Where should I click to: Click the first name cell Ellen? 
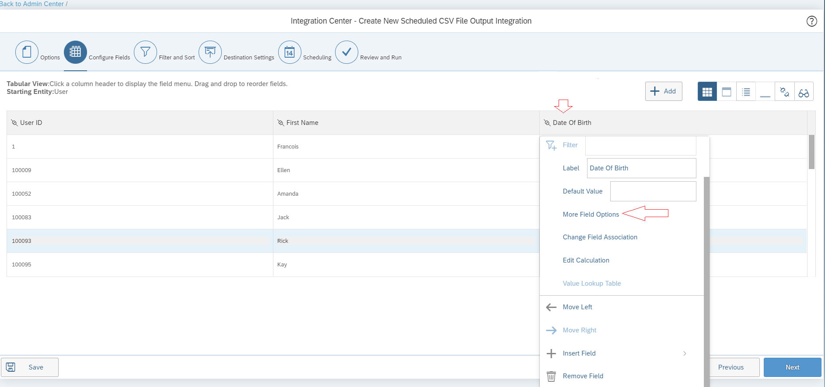[x=406, y=170]
